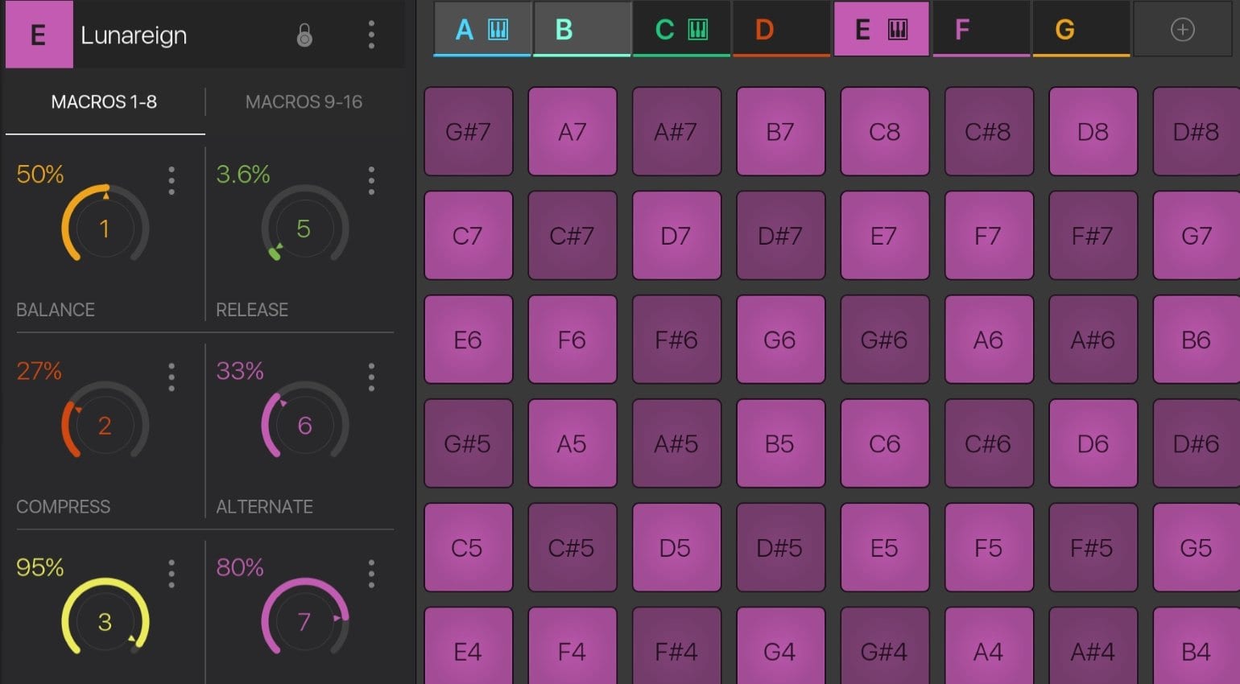The width and height of the screenshot is (1240, 684).
Task: Open the options dropdown for macro knob 3
Action: tap(171, 571)
